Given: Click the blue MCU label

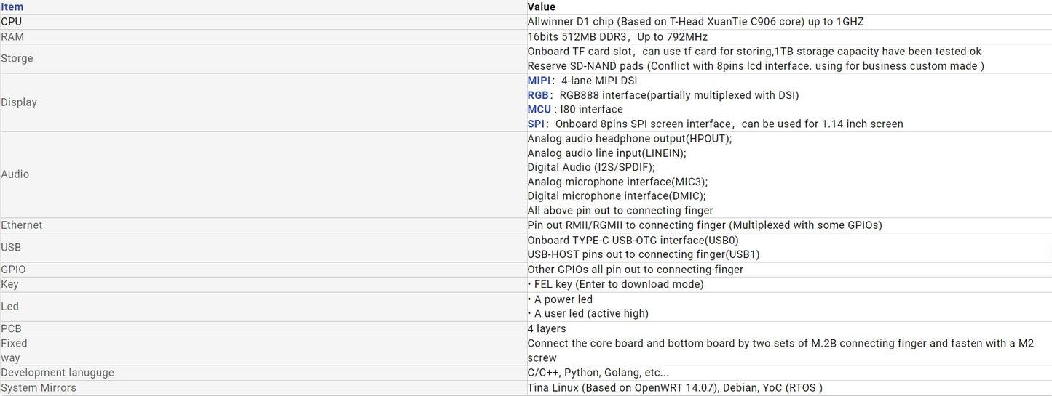Looking at the screenshot, I should tap(539, 110).
